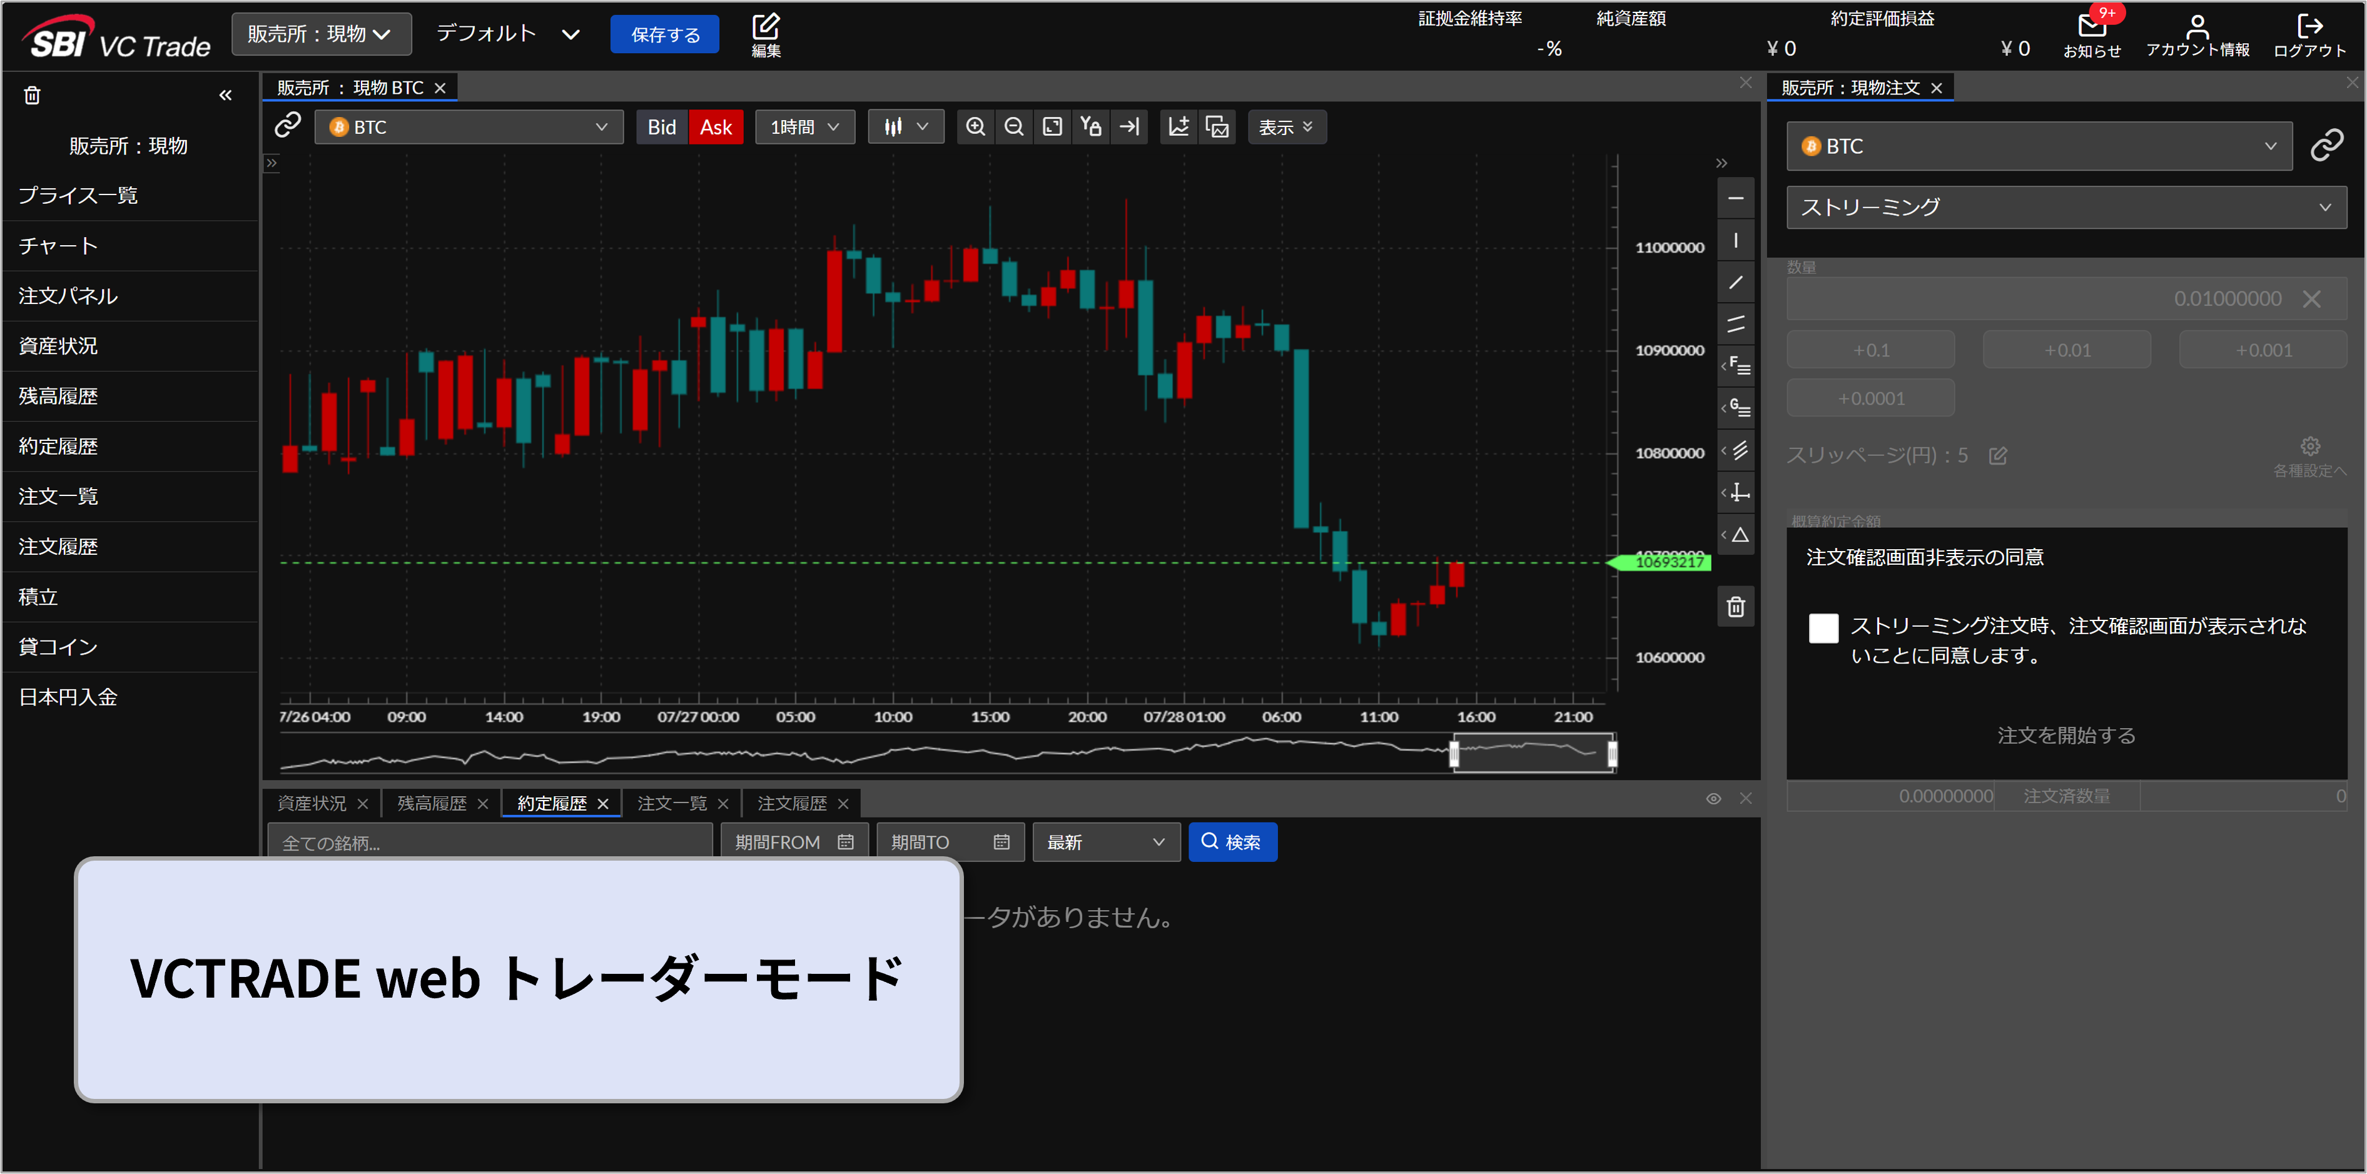Open the candlestick chart type dropdown
Screen dimensions: 2367x1174
[x=906, y=127]
